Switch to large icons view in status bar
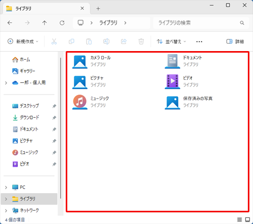Image resolution: width=253 pixels, height=224 pixels. click(247, 219)
